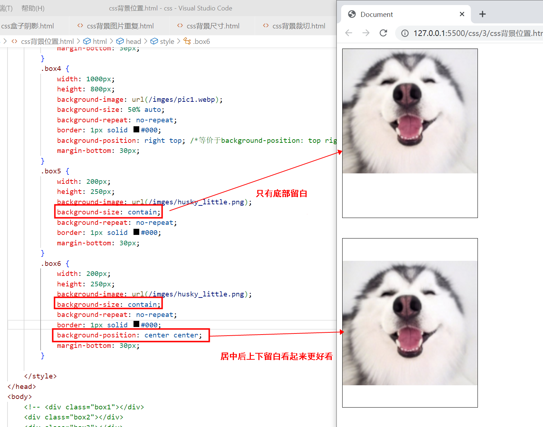Go forward in the browser
The height and width of the screenshot is (427, 543).
click(366, 33)
